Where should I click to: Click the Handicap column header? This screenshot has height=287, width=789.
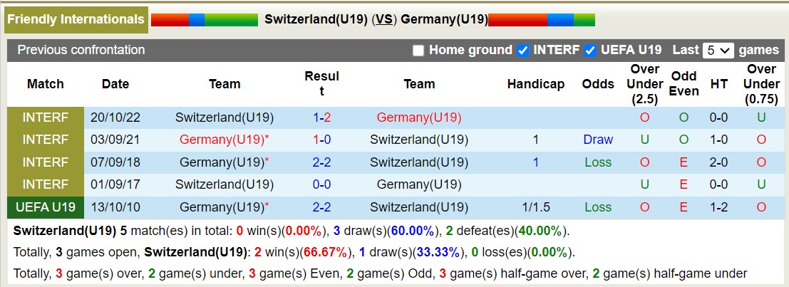click(x=535, y=84)
